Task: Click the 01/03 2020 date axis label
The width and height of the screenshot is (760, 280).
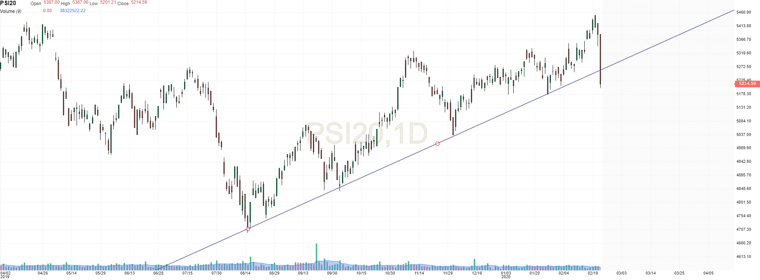Action: [506, 274]
